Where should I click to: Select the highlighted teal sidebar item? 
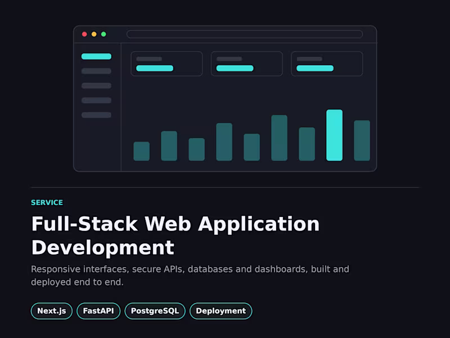click(x=96, y=56)
